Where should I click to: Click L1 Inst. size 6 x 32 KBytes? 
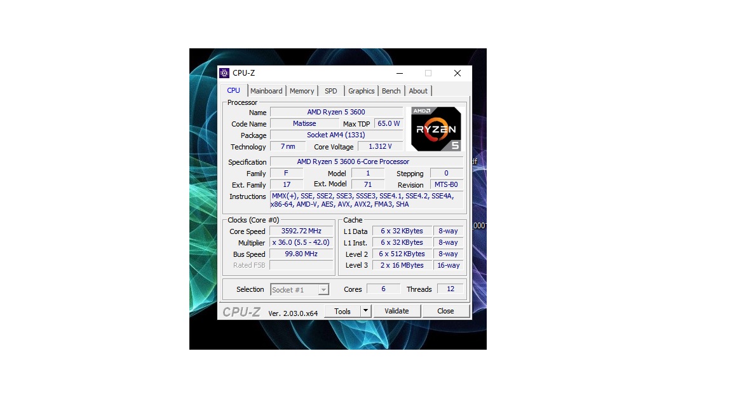pos(402,242)
